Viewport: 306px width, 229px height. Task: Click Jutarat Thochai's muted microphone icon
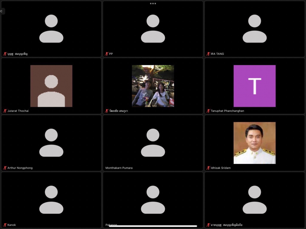point(5,111)
